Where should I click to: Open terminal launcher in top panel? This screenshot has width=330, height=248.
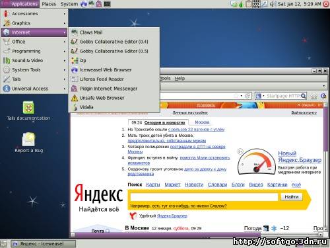click(x=107, y=4)
